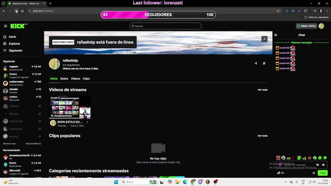This screenshot has height=186, width=331.
Task: Open user avatar menu in Kick header
Action: point(321,26)
